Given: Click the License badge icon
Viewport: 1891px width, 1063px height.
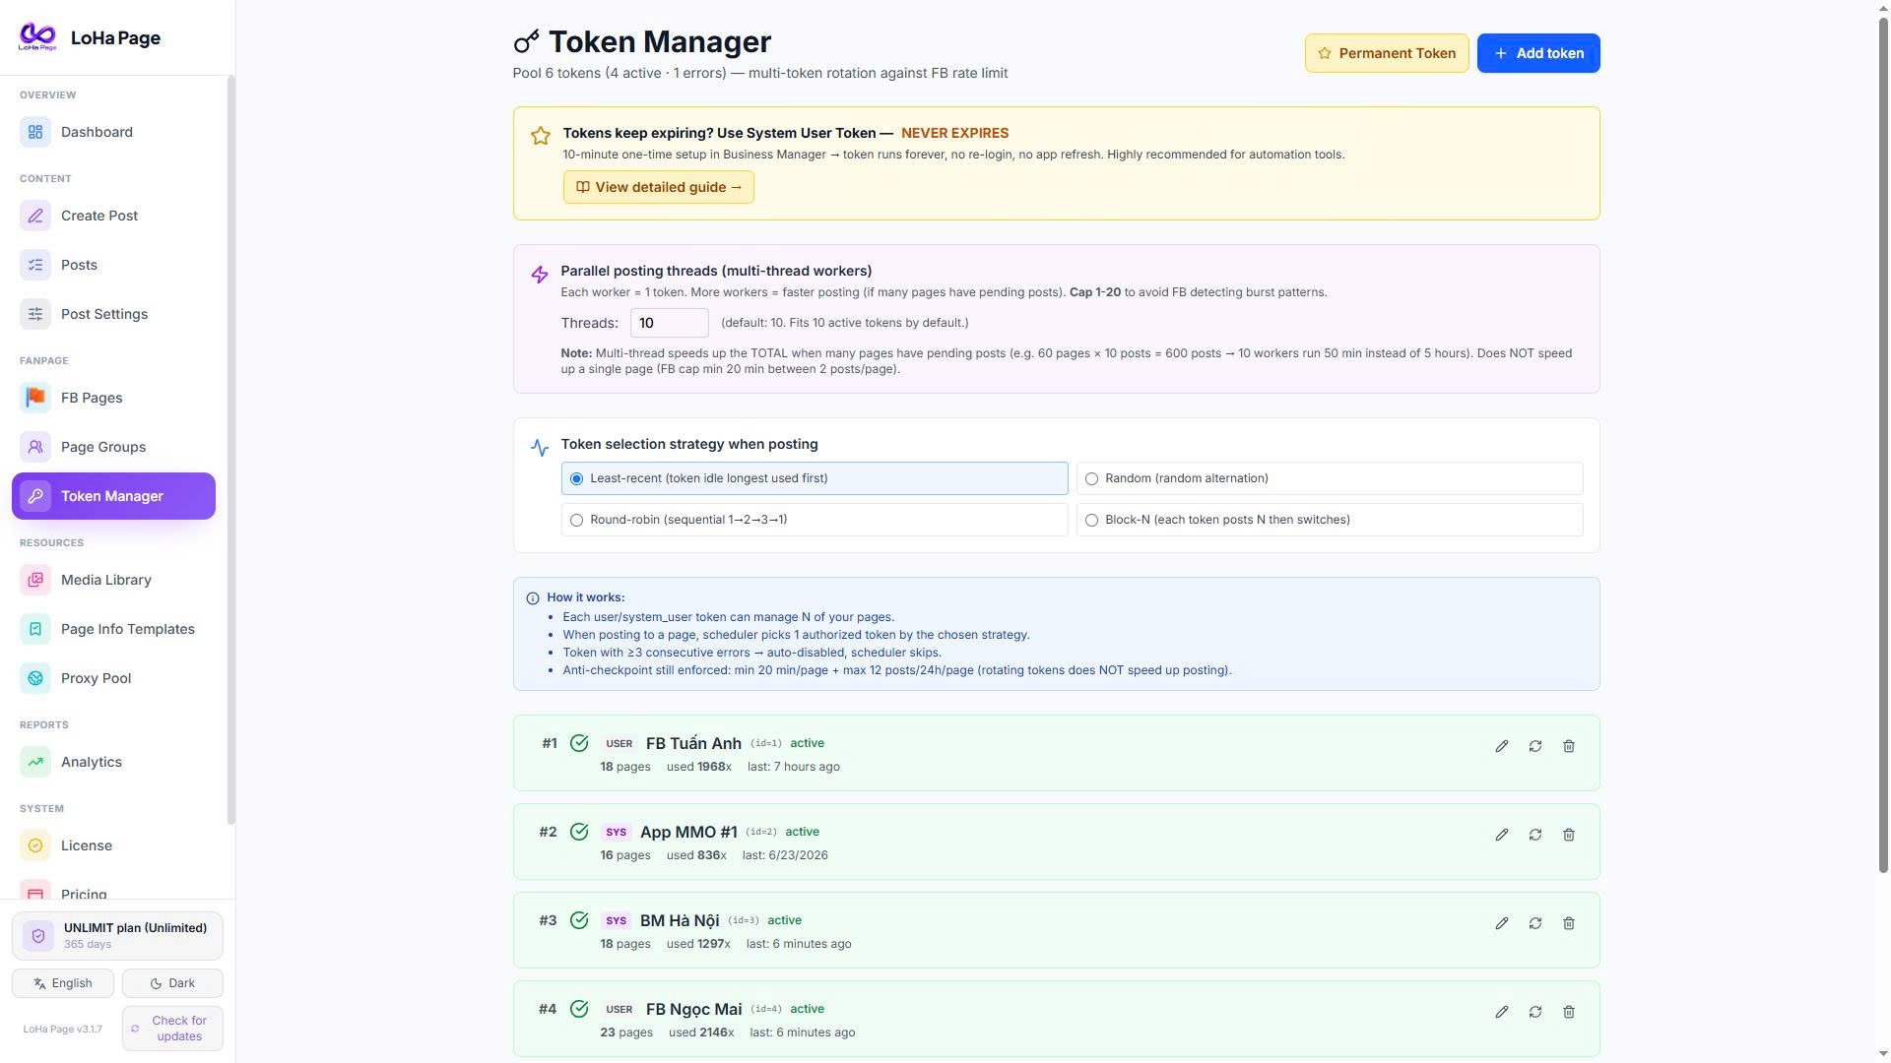Looking at the screenshot, I should coord(35,845).
